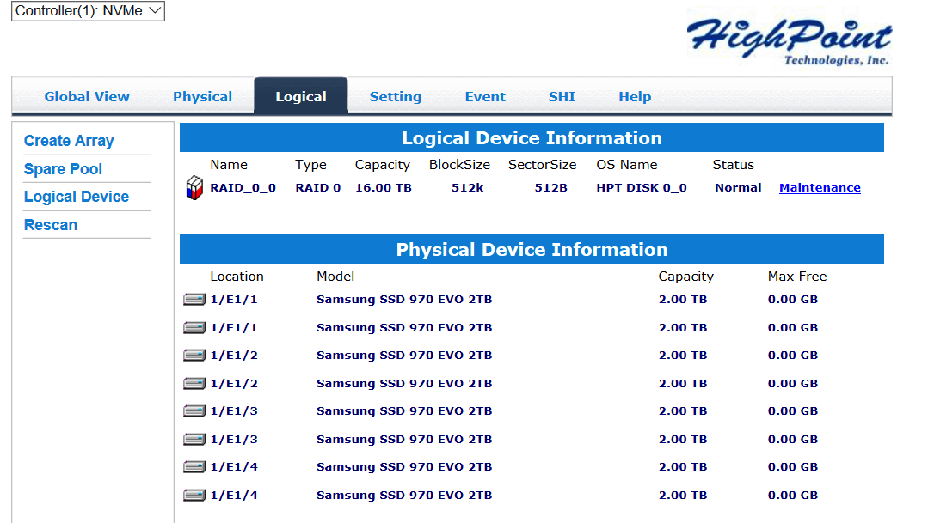928x523 pixels.
Task: Click the OS Name column header
Action: pyautogui.click(x=627, y=165)
